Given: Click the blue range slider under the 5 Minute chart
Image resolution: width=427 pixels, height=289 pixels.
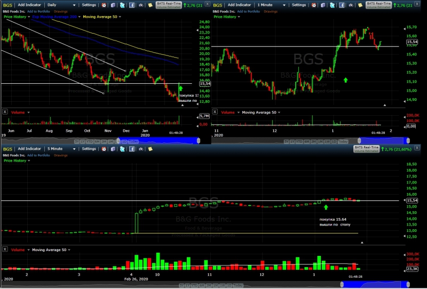Looking at the screenshot, I should (375, 284).
